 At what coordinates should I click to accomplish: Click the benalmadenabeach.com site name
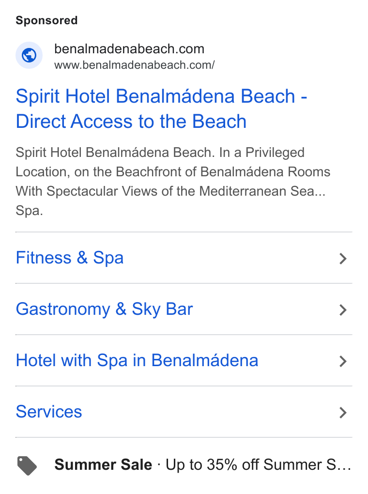(129, 49)
